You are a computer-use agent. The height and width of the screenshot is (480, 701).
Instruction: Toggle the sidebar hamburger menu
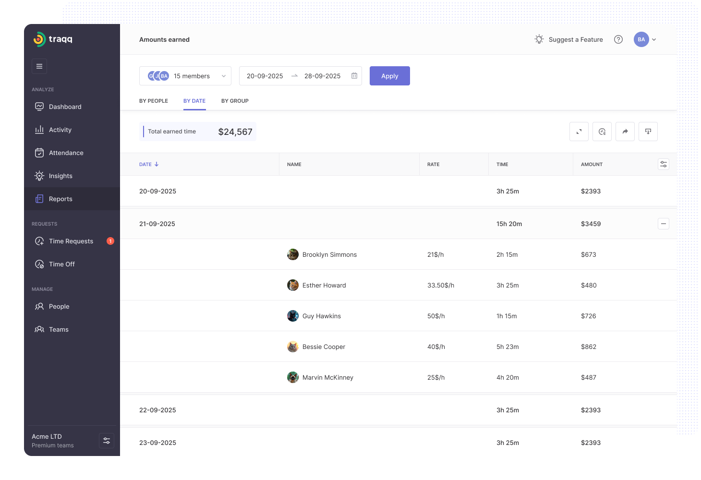coord(39,66)
